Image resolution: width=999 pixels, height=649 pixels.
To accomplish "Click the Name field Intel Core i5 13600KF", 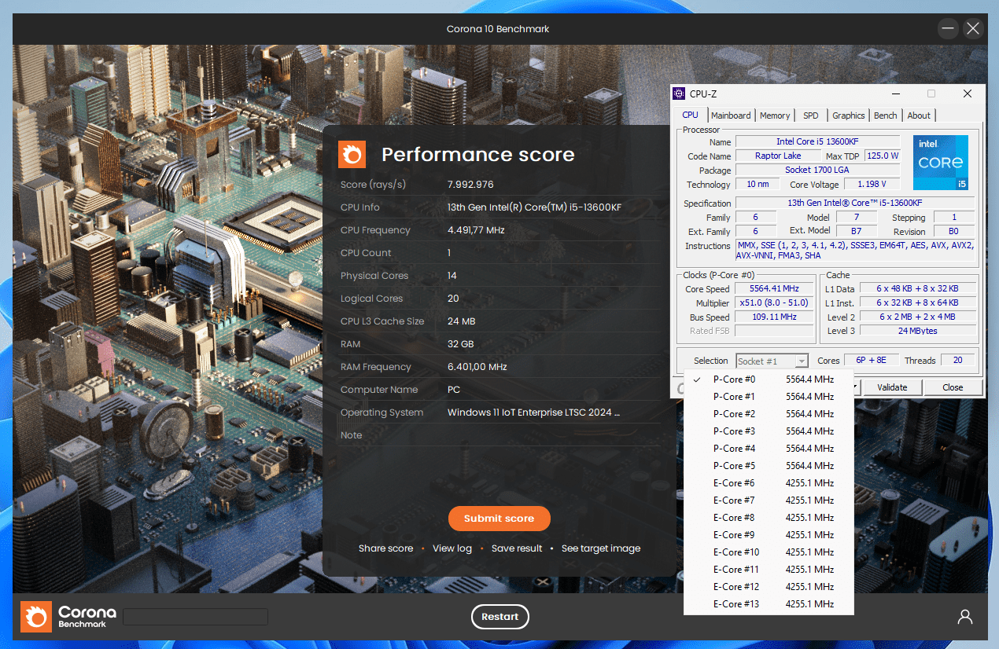I will [817, 141].
